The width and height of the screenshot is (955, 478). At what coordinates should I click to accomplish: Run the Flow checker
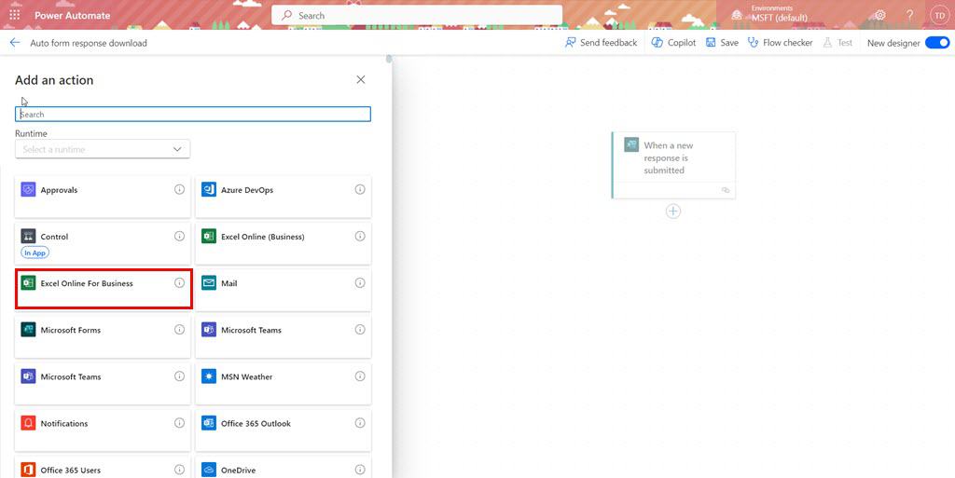tap(781, 43)
